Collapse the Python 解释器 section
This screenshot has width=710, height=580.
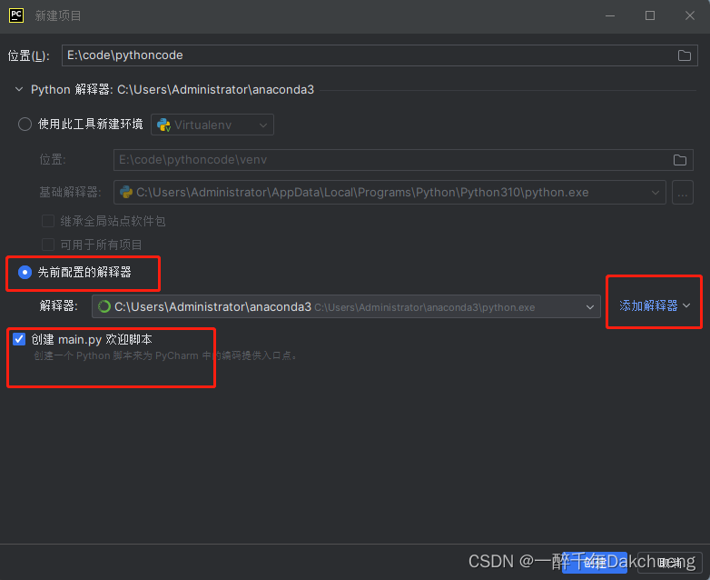(x=19, y=89)
